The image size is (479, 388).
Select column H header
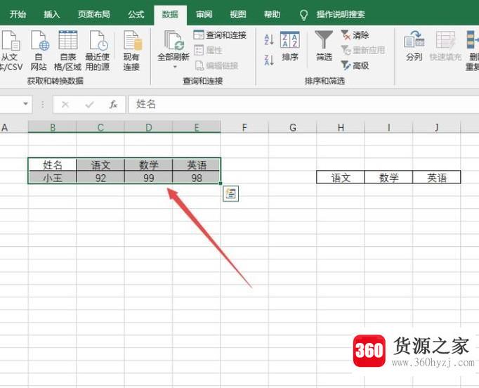pos(341,127)
